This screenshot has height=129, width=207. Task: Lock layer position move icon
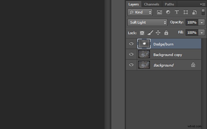pyautogui.click(x=158, y=33)
